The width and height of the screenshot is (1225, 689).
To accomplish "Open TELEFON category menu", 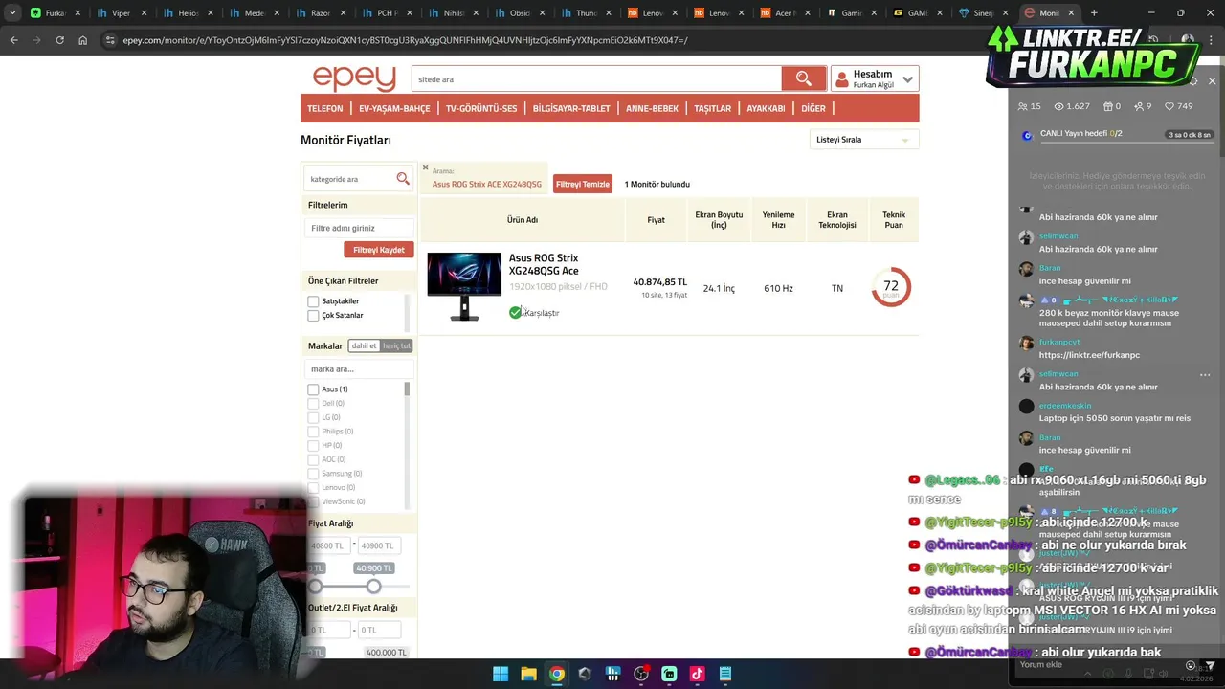I will point(324,108).
